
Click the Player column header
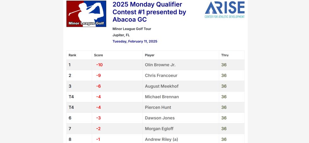pos(149,55)
